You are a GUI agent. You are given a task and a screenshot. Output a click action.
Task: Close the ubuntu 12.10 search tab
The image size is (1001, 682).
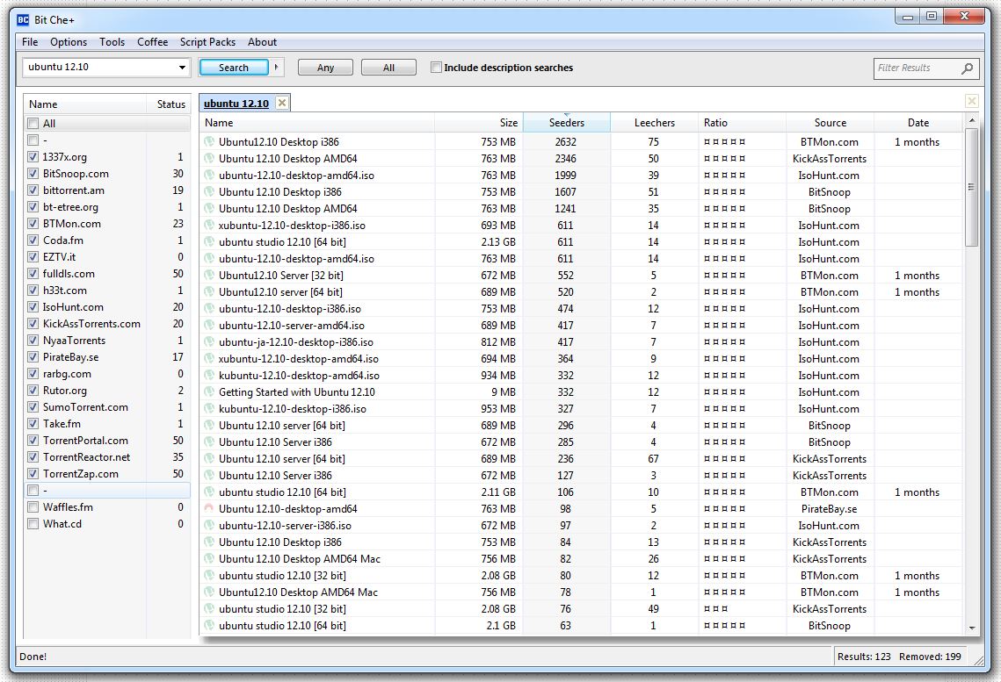(282, 104)
